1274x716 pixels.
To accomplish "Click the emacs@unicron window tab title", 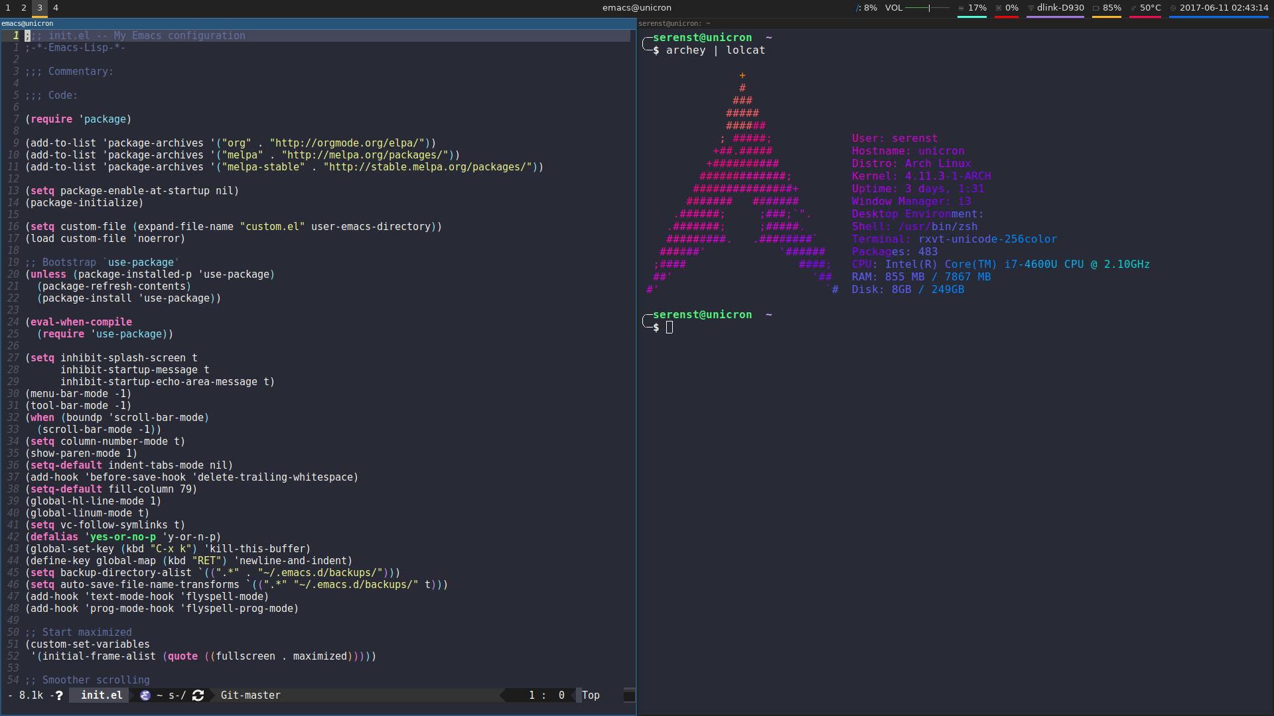I will (27, 24).
